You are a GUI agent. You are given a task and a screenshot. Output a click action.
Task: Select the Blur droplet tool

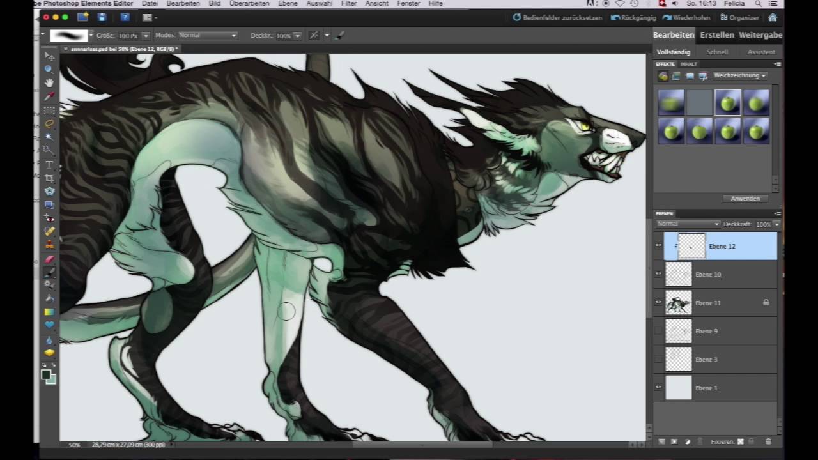(49, 340)
